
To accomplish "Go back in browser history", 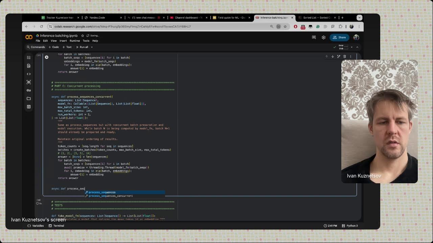I will click(27, 26).
